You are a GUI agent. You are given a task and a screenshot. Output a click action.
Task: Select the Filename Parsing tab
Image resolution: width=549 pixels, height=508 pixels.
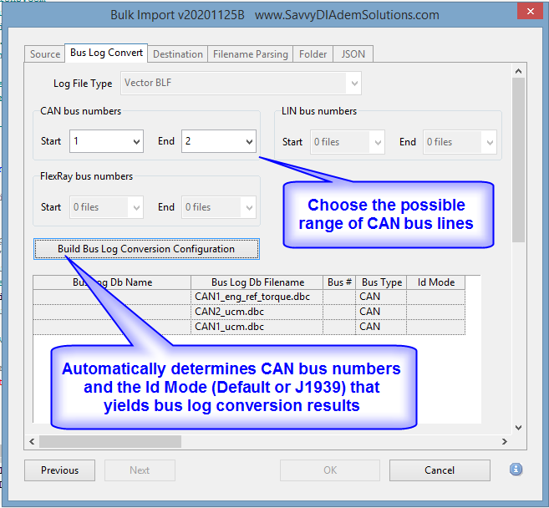[x=250, y=54]
